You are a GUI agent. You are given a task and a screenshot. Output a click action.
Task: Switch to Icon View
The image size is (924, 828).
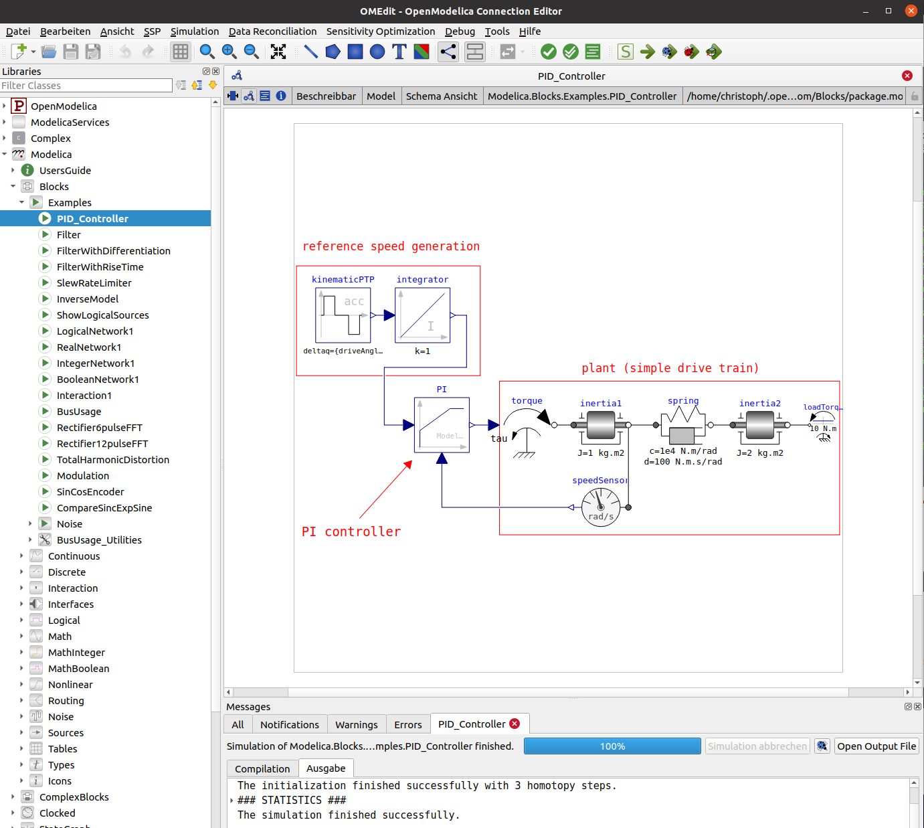click(233, 96)
